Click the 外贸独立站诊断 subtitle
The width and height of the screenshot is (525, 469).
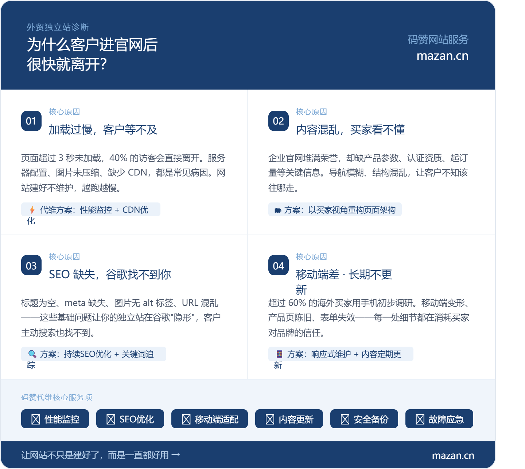coord(58,27)
